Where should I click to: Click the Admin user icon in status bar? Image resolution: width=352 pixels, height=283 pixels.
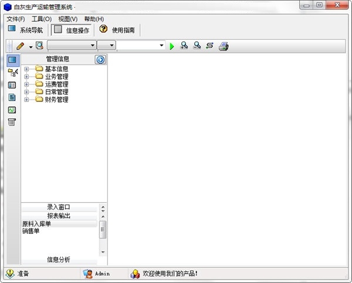[88, 274]
